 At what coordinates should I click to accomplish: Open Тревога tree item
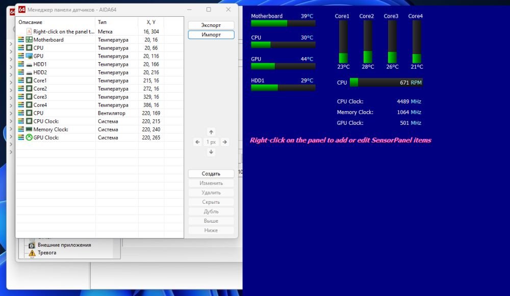(47, 253)
